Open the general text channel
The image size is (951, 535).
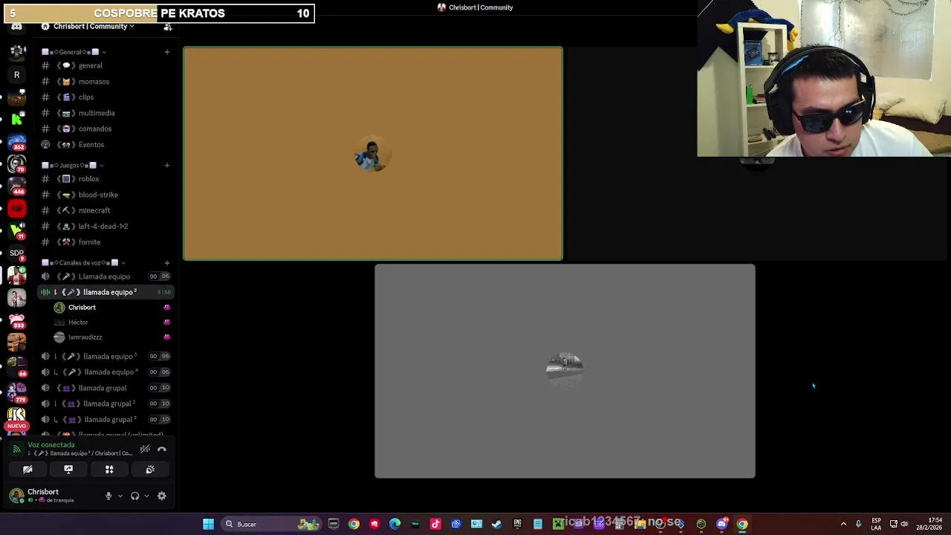(x=106, y=65)
